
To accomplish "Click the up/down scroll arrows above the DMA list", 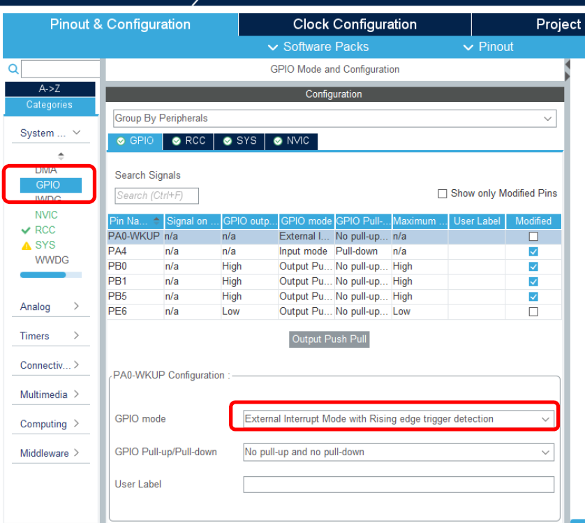I will [x=61, y=156].
